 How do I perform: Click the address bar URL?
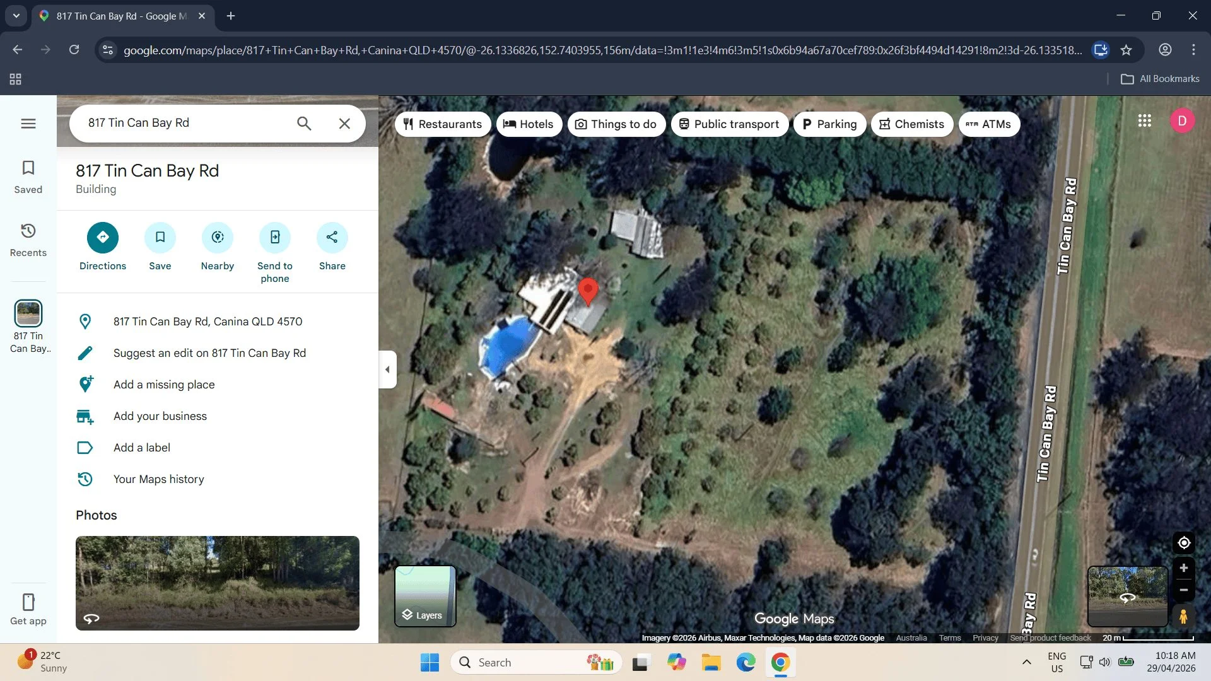pos(602,50)
